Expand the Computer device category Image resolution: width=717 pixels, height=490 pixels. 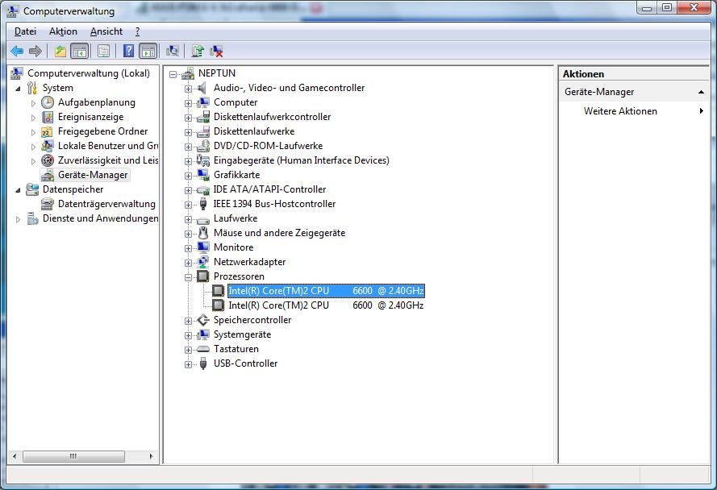(188, 103)
